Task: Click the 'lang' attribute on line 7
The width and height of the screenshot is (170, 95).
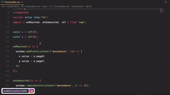Action: click(36, 17)
